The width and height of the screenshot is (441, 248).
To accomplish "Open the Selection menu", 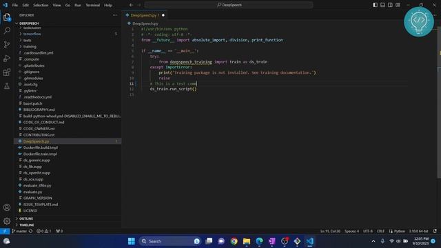I will click(x=41, y=5).
